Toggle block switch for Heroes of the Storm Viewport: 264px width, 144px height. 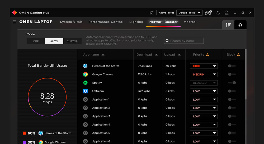pos(232,66)
